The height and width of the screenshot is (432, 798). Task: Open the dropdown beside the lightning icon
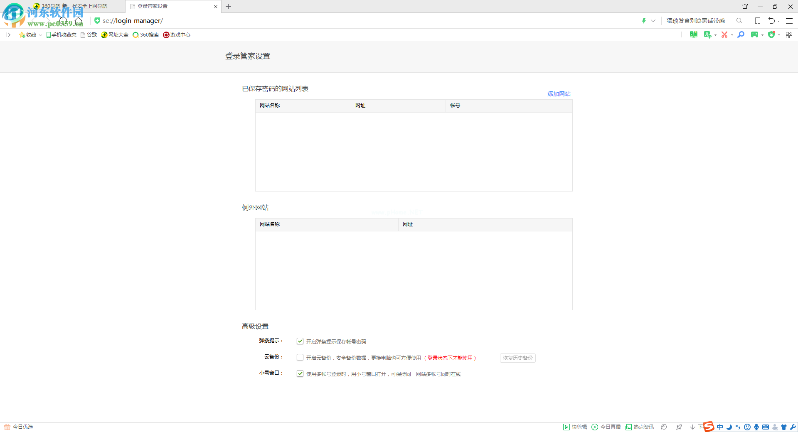653,21
